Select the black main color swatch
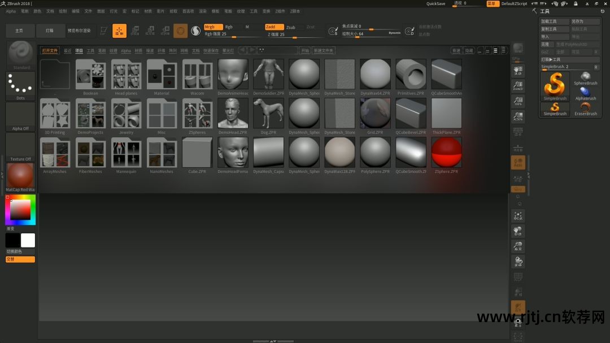 pyautogui.click(x=13, y=241)
